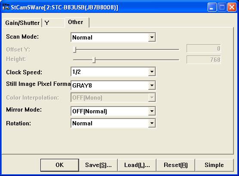
Task: Expand the Rotation dropdown arrow
Action: (152, 123)
